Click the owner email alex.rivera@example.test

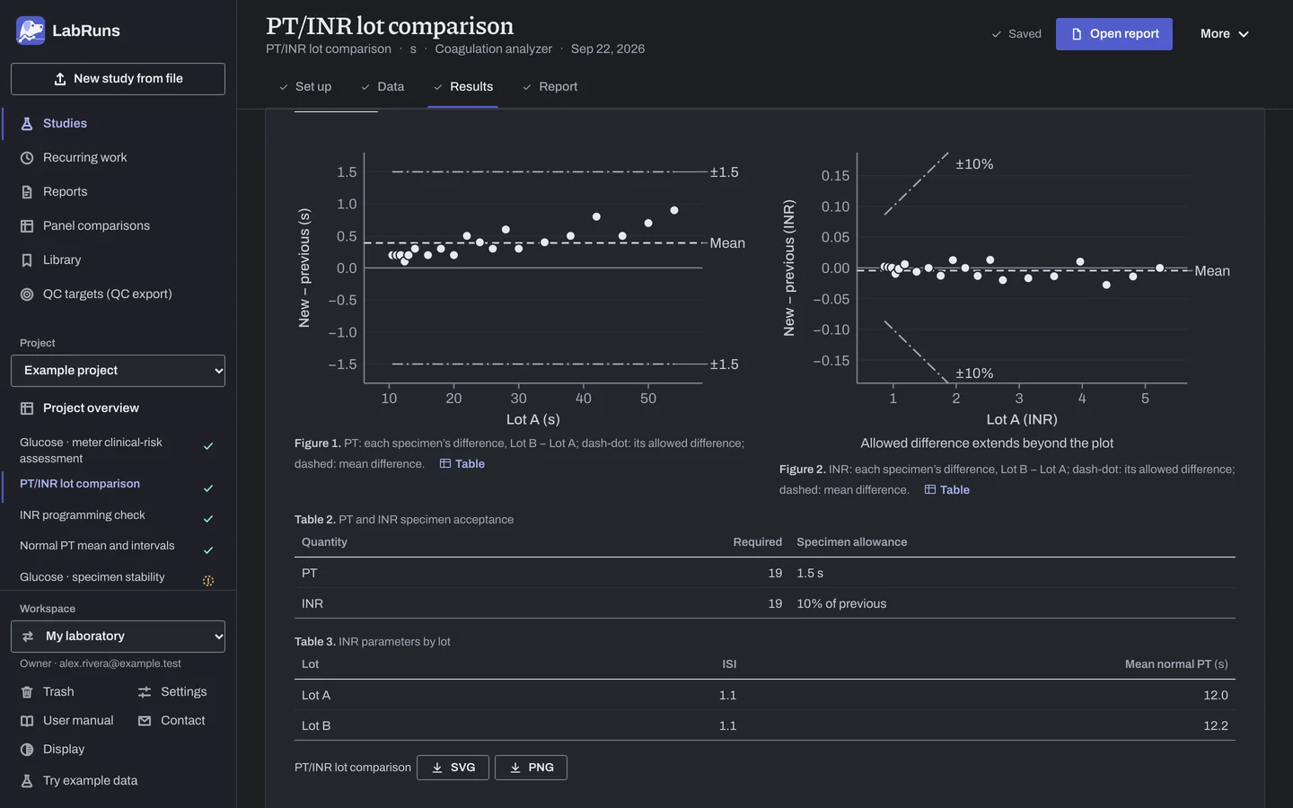tap(120, 664)
